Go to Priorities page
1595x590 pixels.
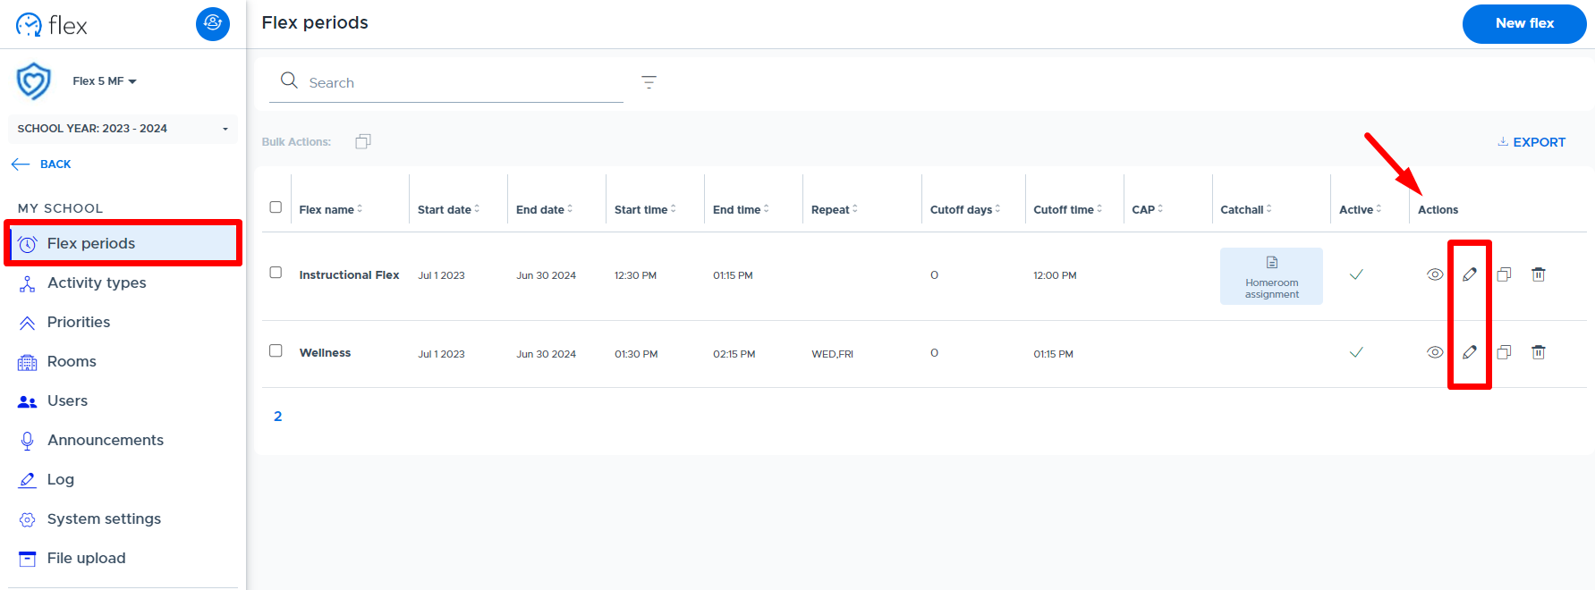point(79,322)
